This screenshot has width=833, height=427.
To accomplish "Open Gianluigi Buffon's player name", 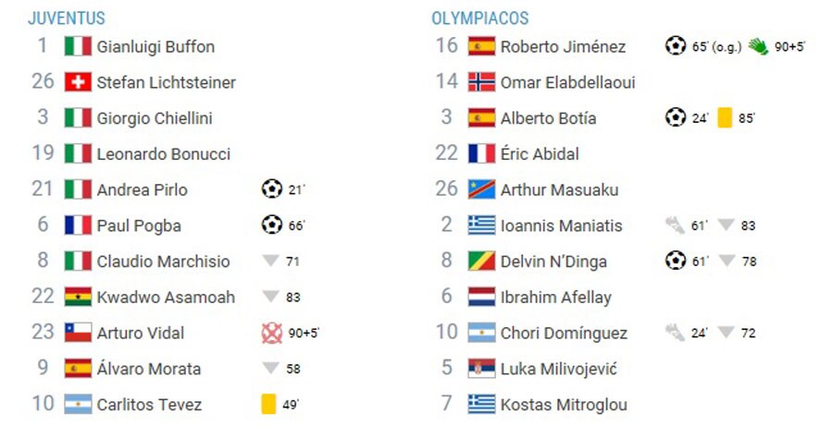I will [155, 47].
